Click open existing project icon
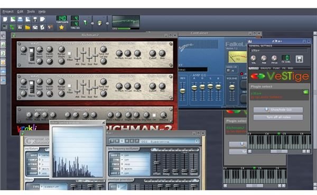This screenshot has width=317, height=195. [20, 19]
